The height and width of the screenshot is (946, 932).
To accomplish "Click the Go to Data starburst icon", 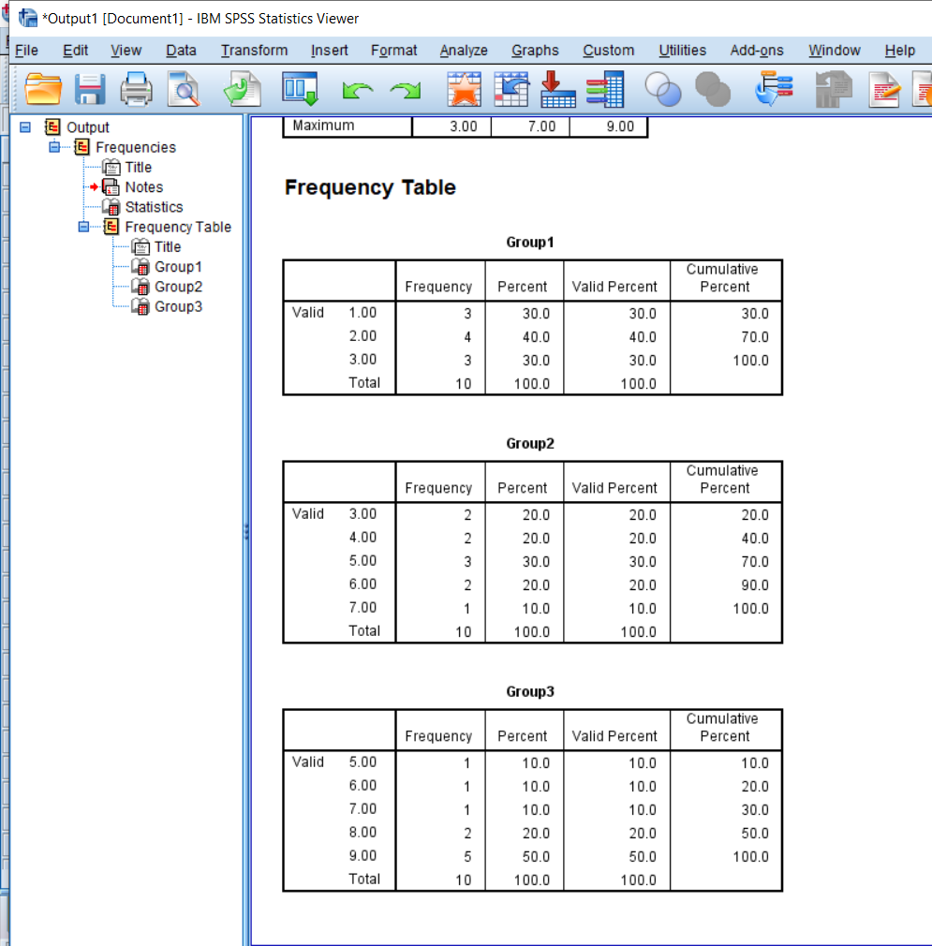I will click(464, 90).
